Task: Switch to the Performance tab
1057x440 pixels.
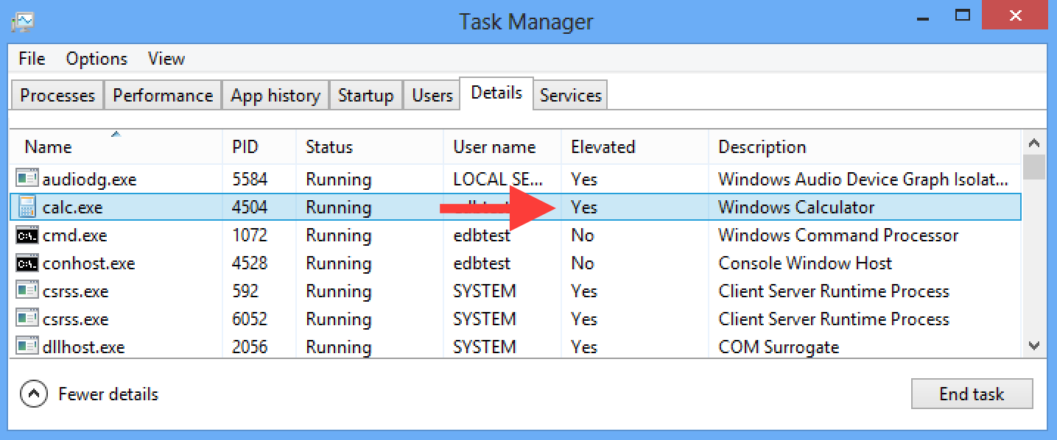Action: [163, 96]
